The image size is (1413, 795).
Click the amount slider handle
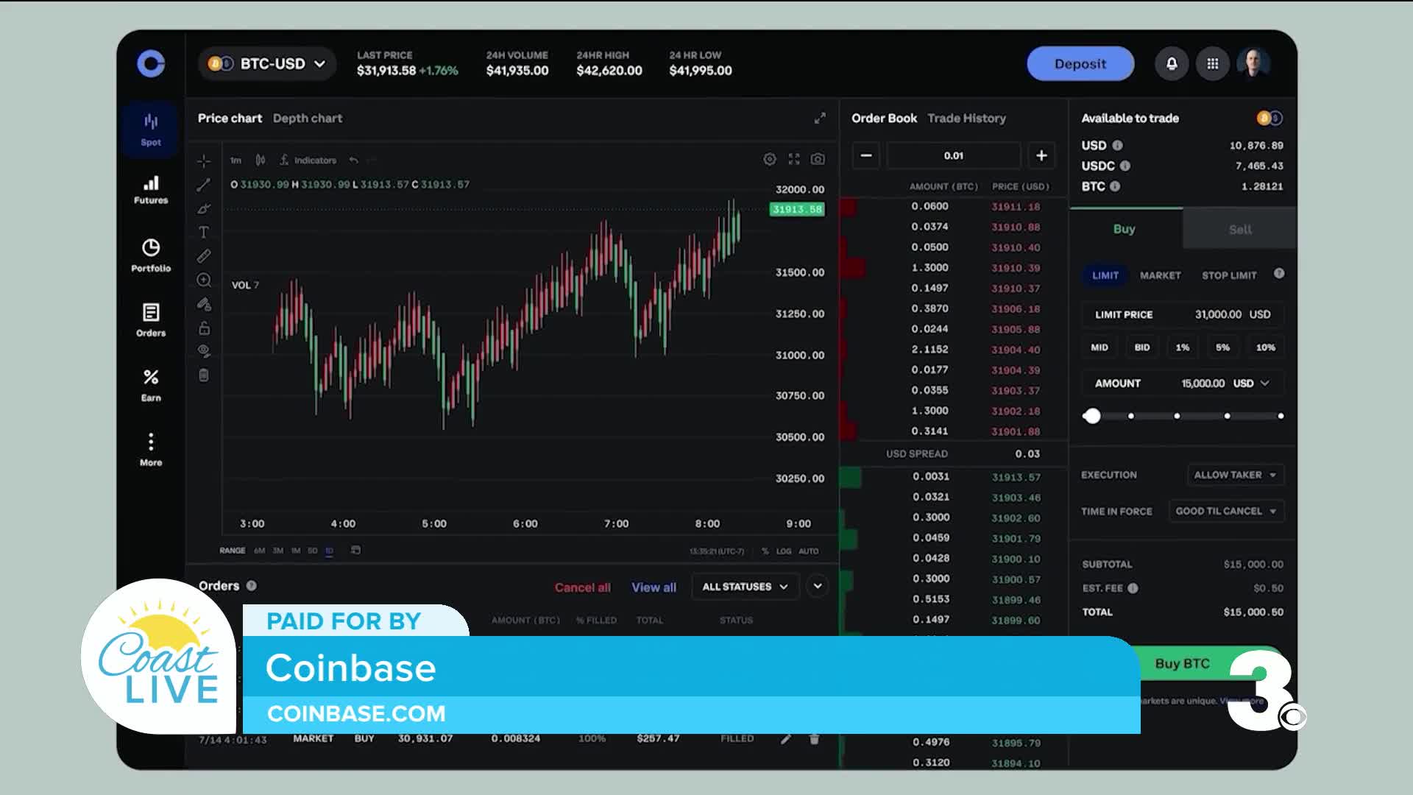tap(1092, 416)
